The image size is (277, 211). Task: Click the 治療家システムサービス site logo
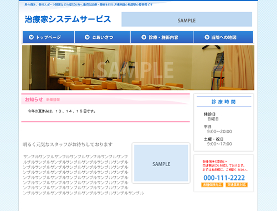pyautogui.click(x=68, y=19)
